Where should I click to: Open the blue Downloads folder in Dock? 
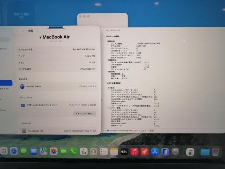click(205, 152)
